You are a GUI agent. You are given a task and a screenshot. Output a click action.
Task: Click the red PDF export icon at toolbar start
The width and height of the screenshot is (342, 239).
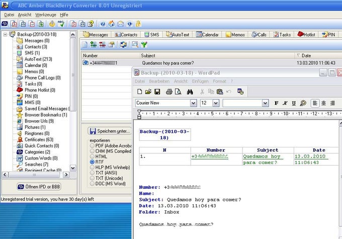(x=14, y=24)
